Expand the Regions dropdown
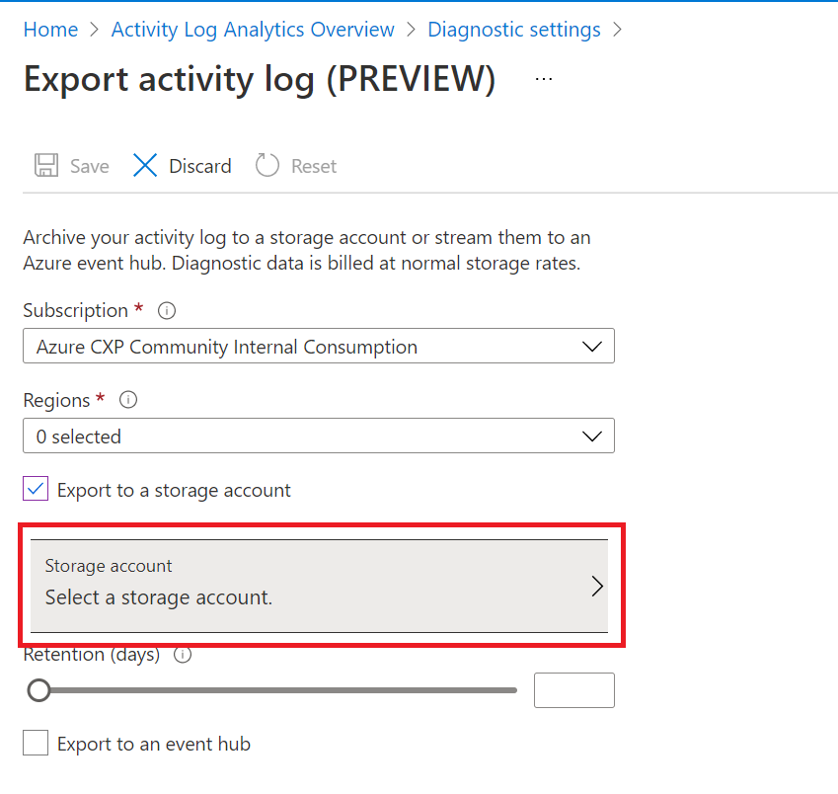The height and width of the screenshot is (794, 838). click(318, 437)
